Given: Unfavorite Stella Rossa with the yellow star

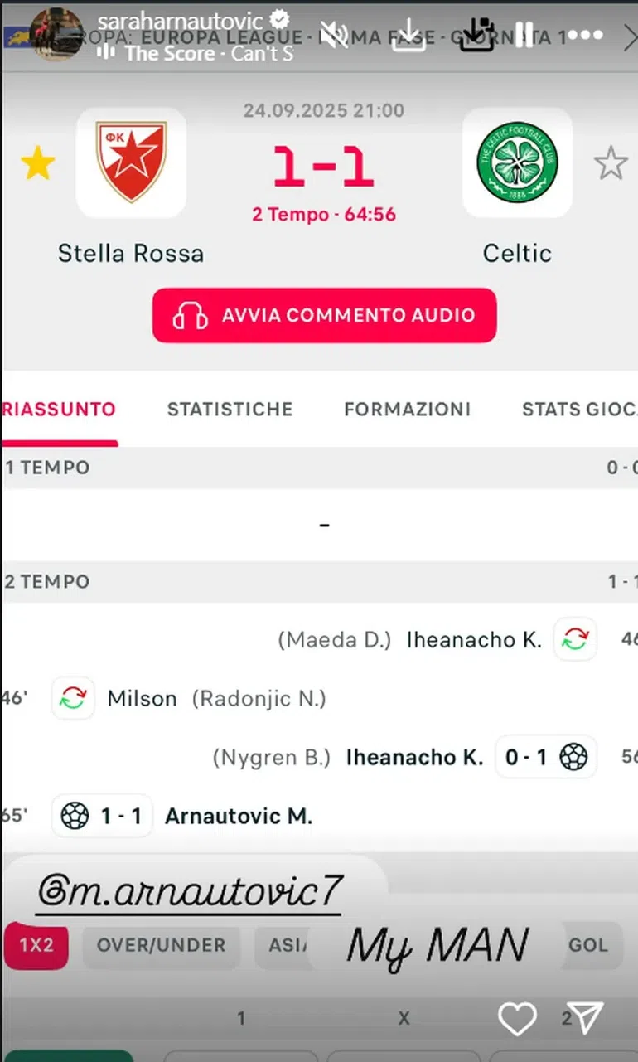Looking at the screenshot, I should [x=37, y=164].
